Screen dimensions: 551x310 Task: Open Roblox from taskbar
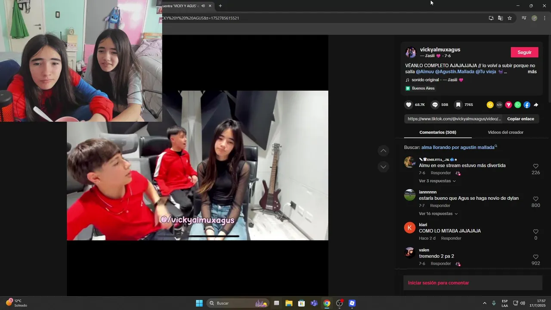352,303
